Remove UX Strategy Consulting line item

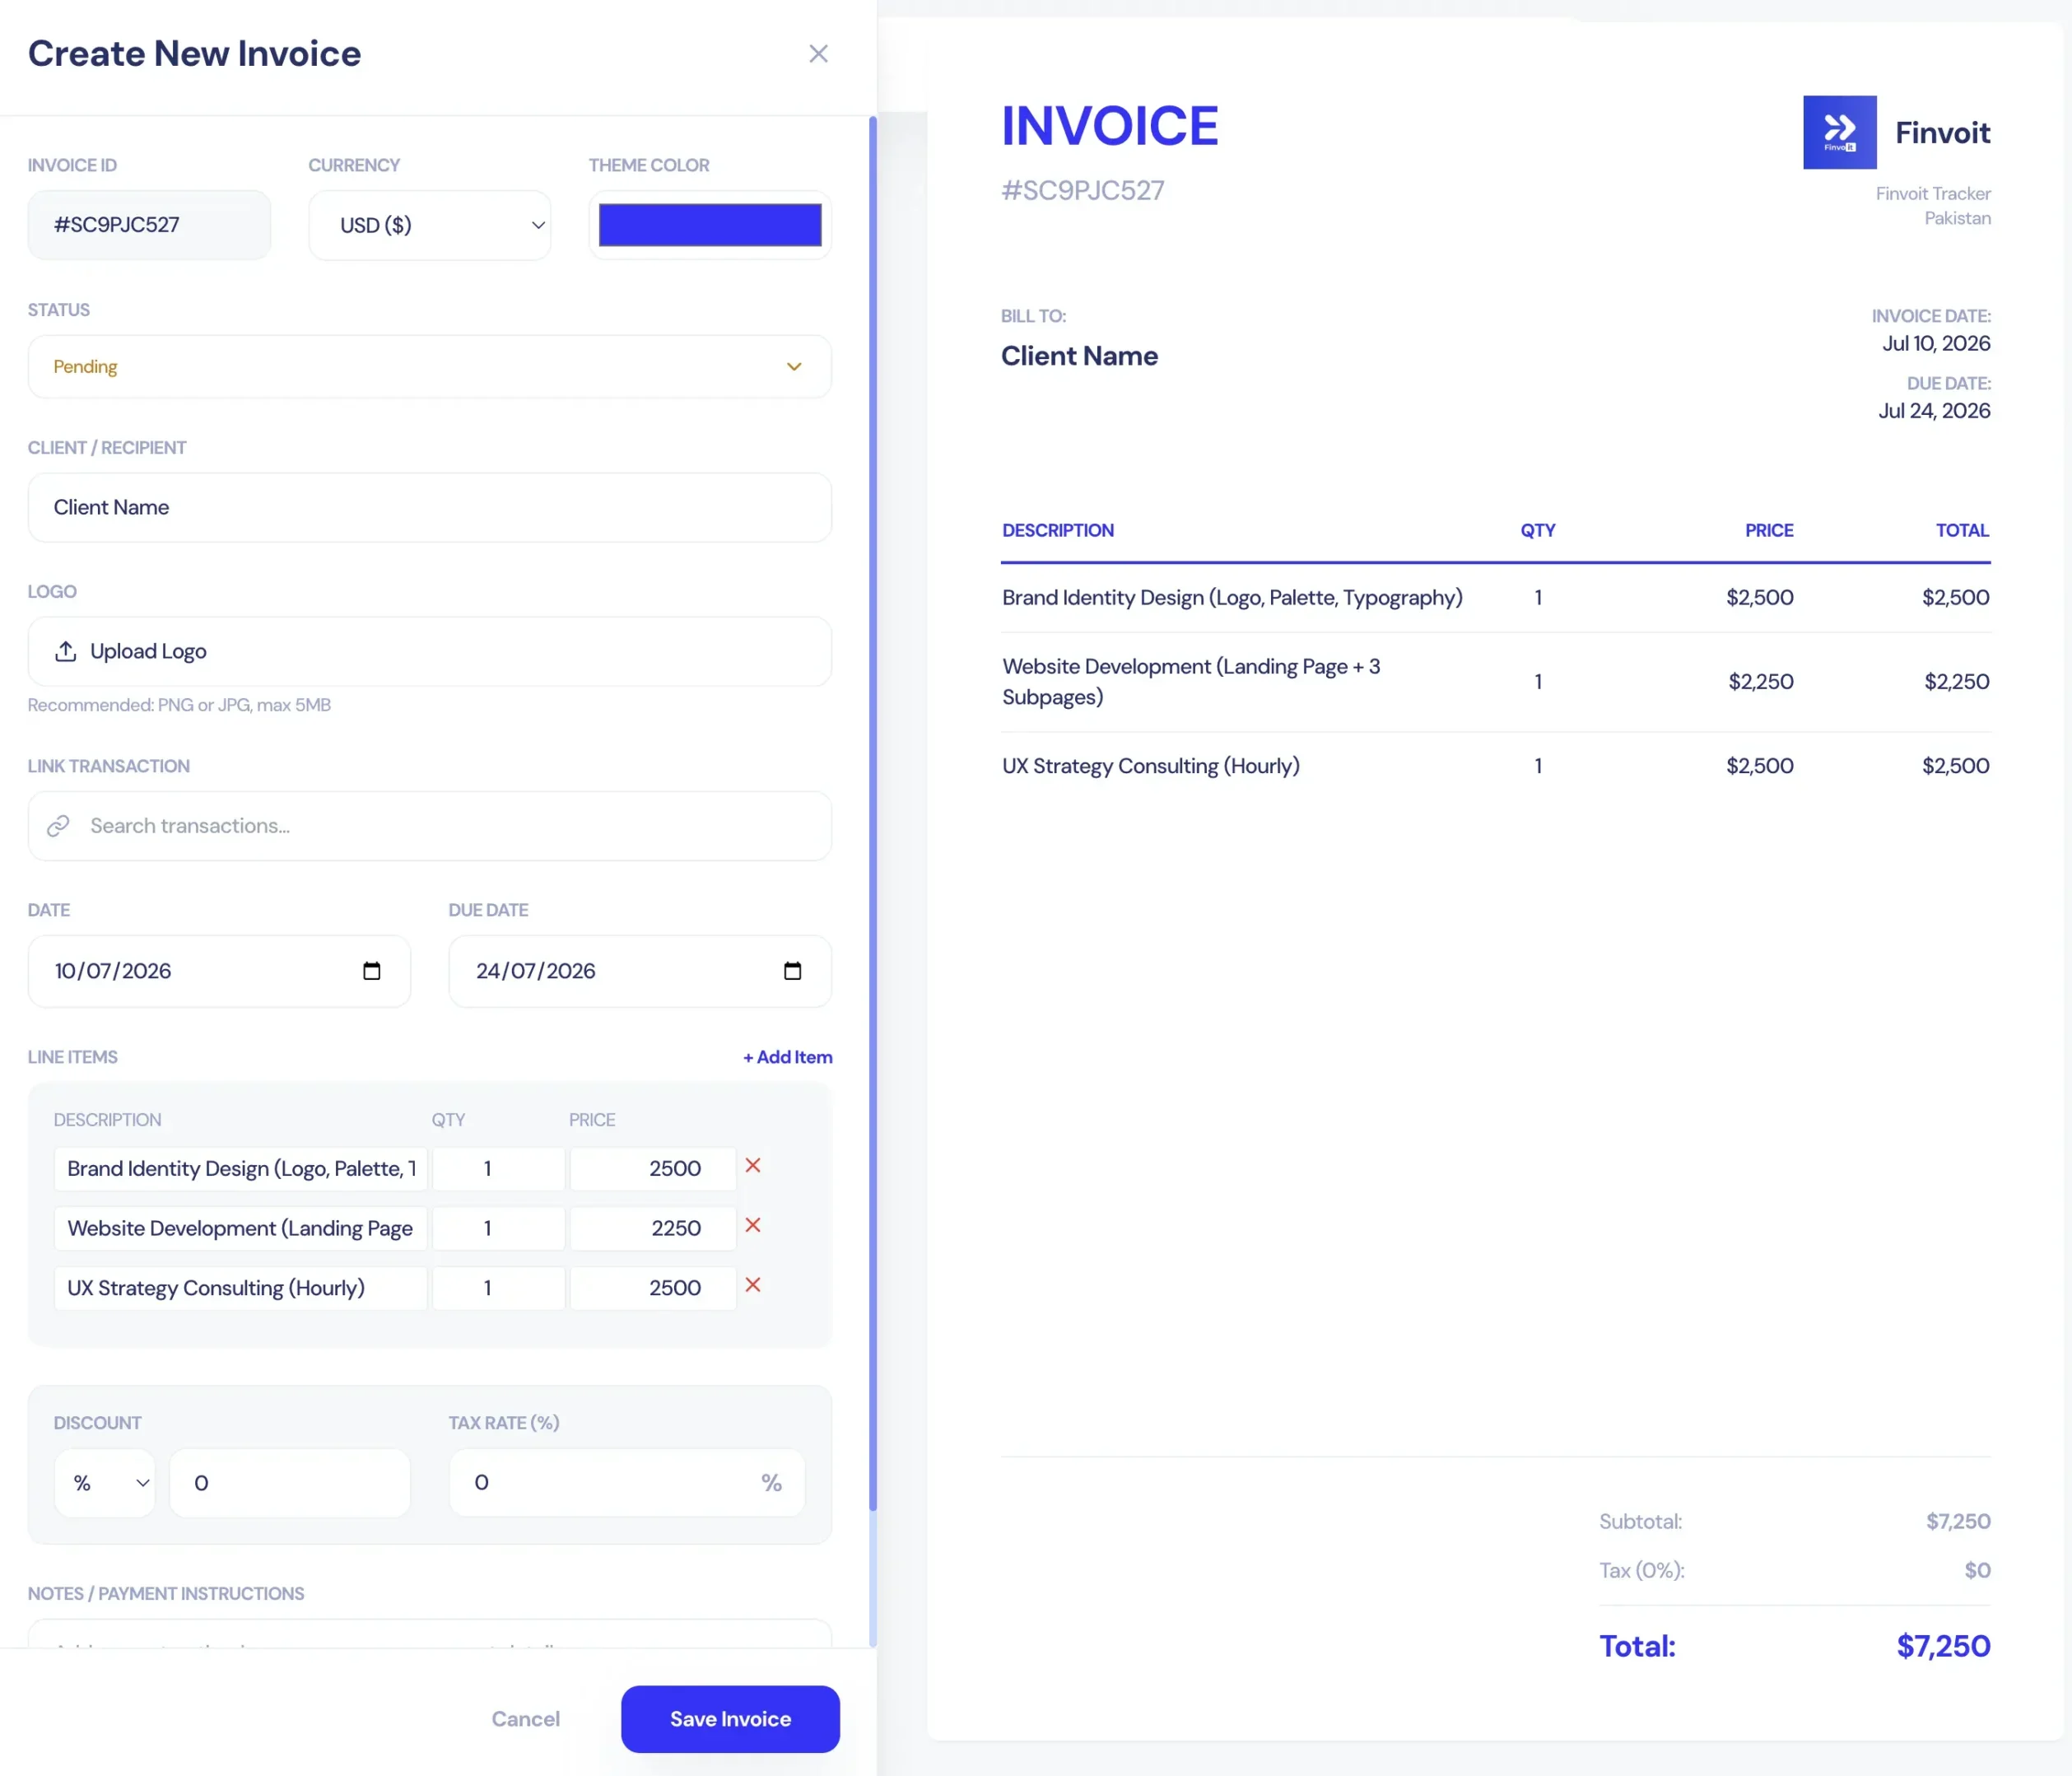753,1285
